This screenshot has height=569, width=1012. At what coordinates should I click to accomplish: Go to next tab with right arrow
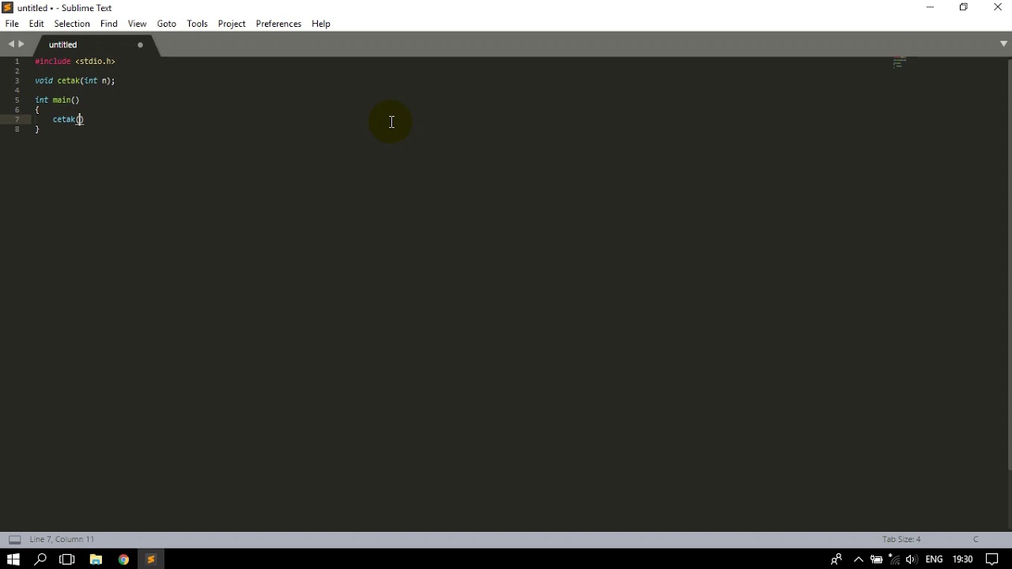coord(21,44)
